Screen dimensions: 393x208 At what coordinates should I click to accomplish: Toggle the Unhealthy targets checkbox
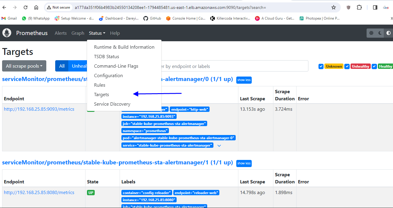click(347, 66)
